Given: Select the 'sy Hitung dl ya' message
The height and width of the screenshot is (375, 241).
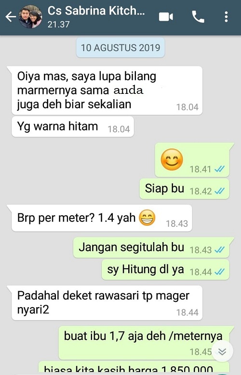Looking at the screenshot, I should click(165, 270).
